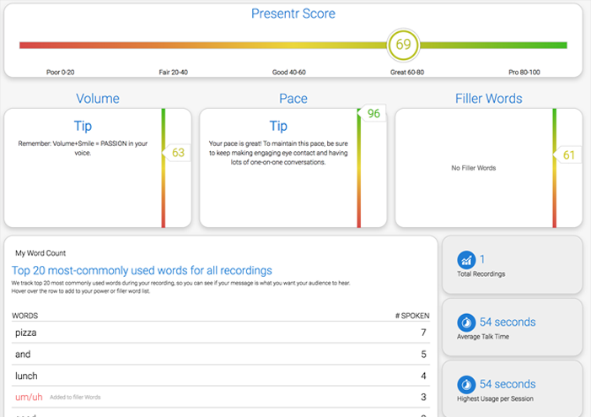
Task: Click the spoken count 5 for and
Action: (x=423, y=354)
